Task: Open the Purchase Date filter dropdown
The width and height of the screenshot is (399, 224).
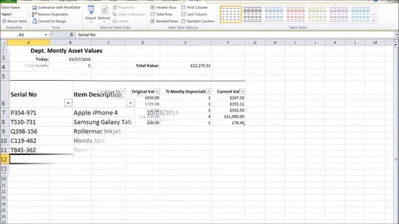Action: [x=123, y=91]
